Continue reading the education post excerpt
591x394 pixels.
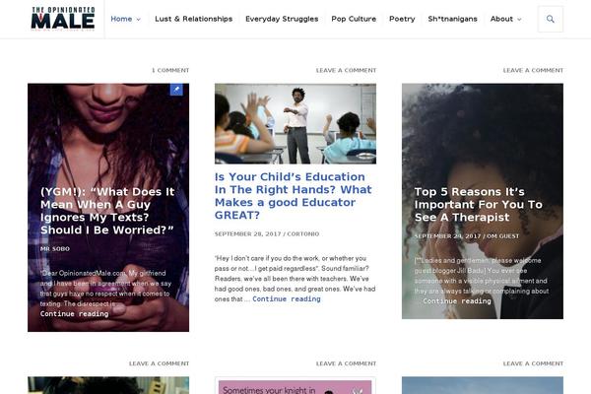(287, 299)
